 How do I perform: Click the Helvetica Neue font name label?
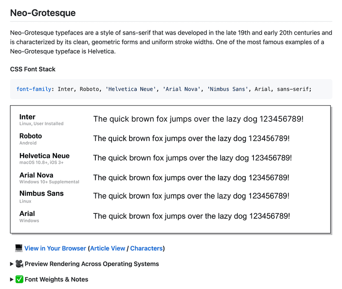[x=44, y=156]
